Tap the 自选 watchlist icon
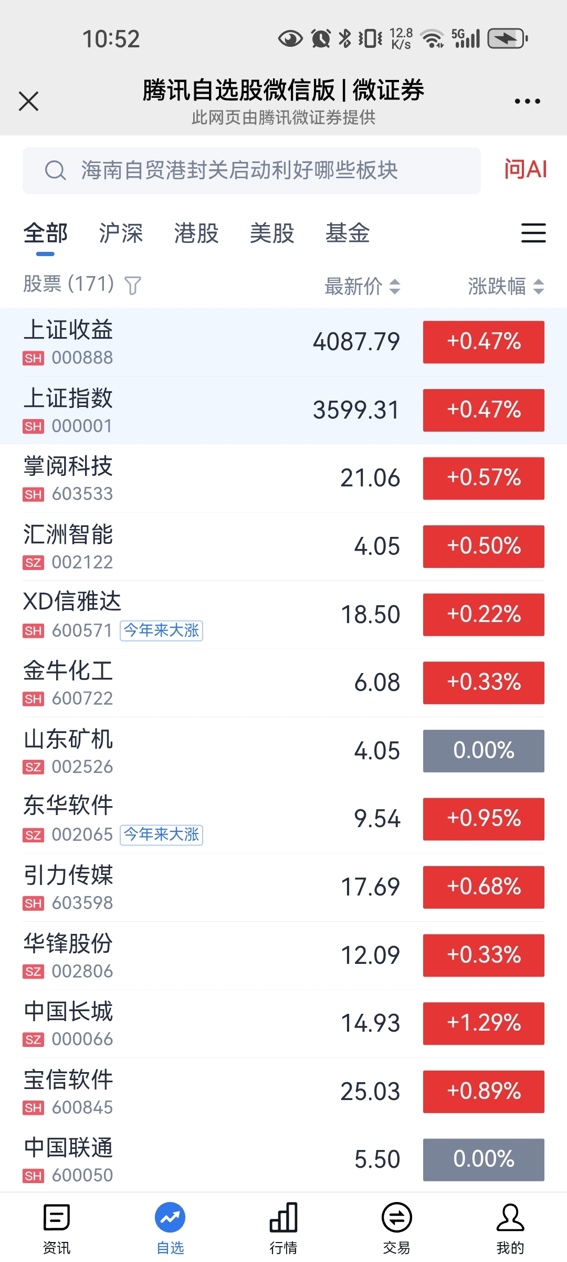This screenshot has width=567, height=1262. tap(170, 1217)
